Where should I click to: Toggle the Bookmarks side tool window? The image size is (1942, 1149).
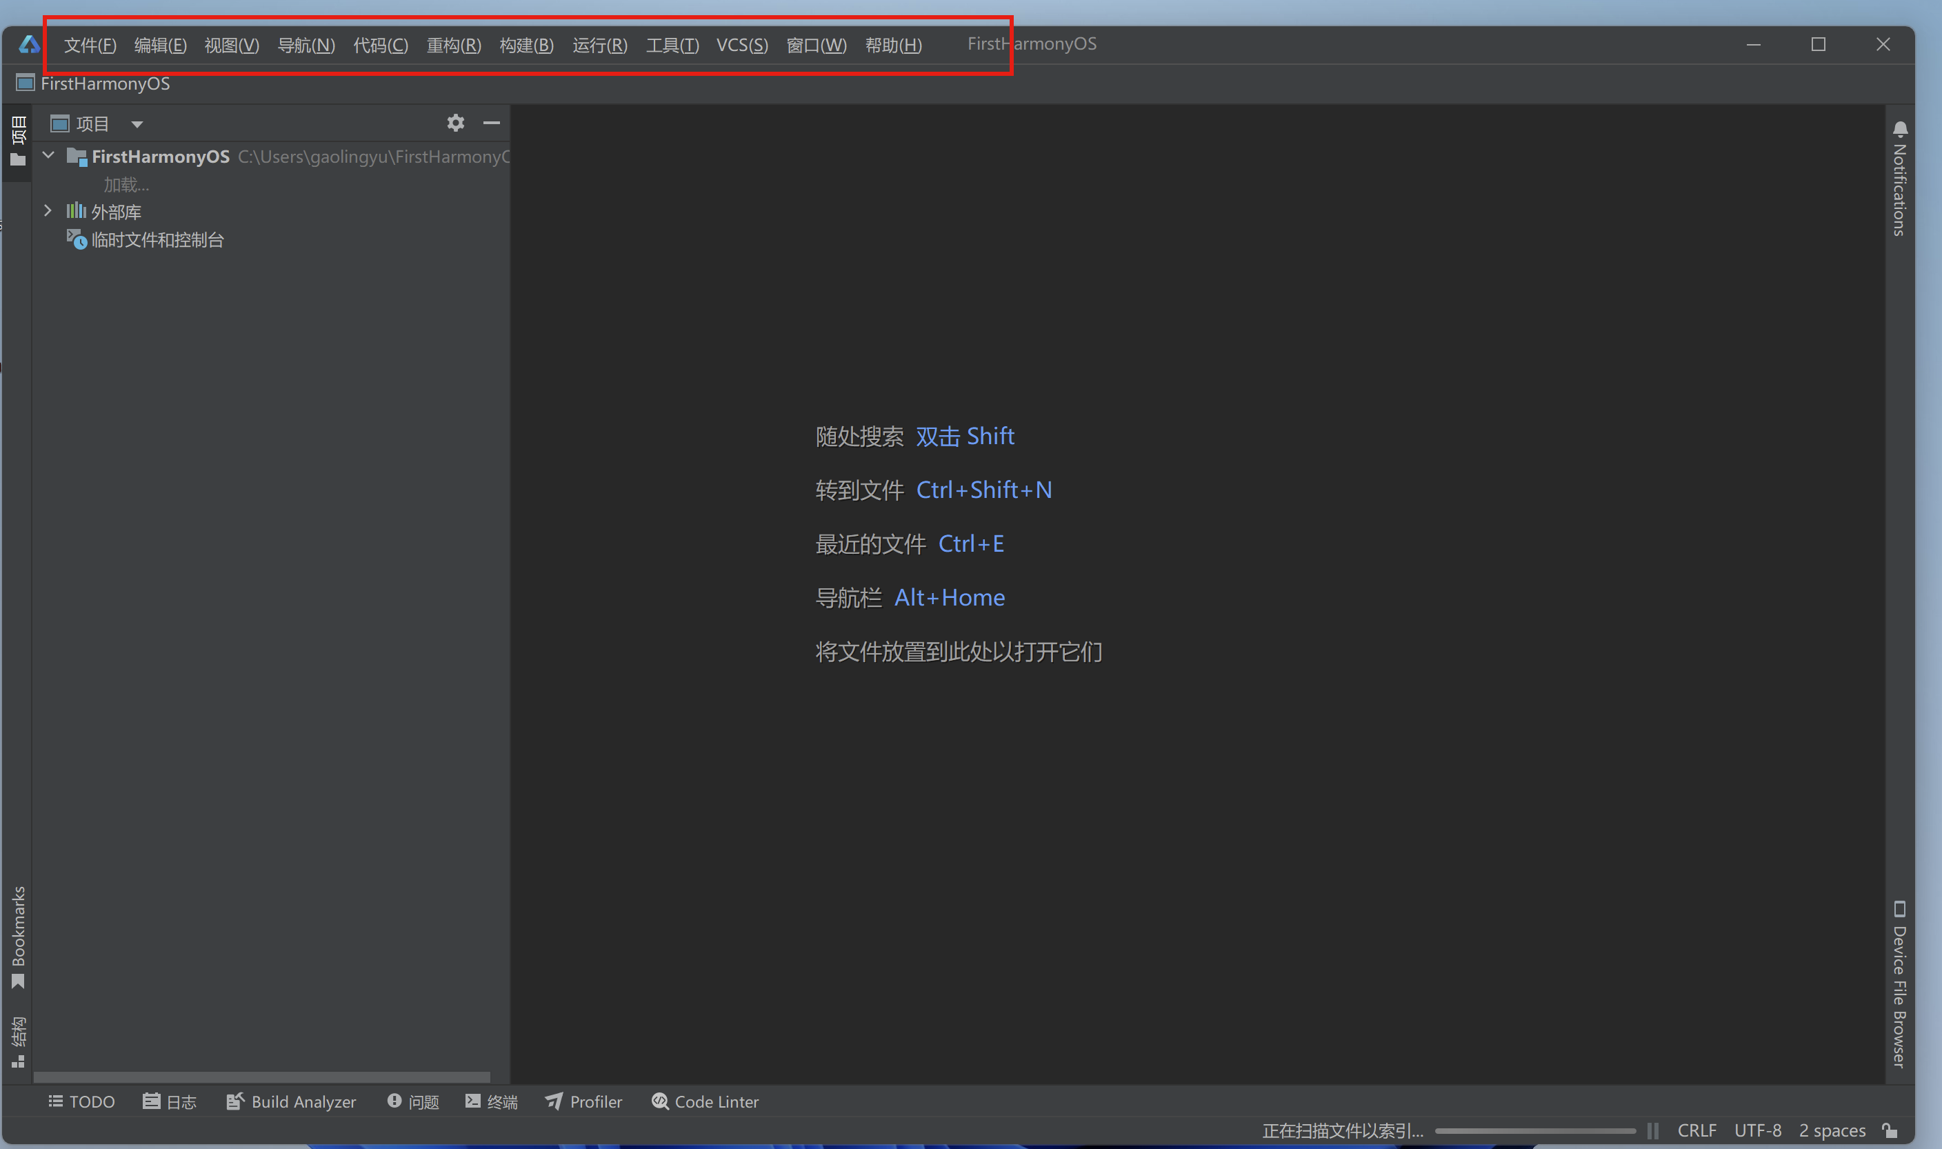pyautogui.click(x=19, y=937)
